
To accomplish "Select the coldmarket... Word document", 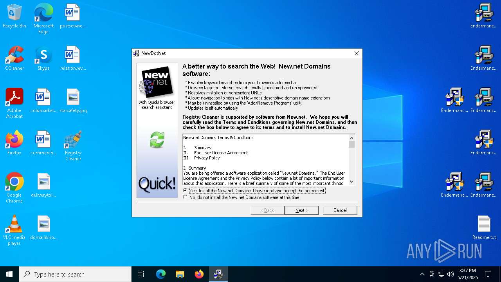I will coord(43,101).
